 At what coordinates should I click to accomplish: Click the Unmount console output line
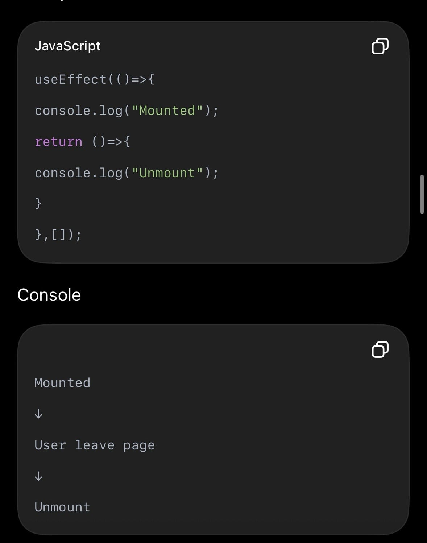pos(62,507)
